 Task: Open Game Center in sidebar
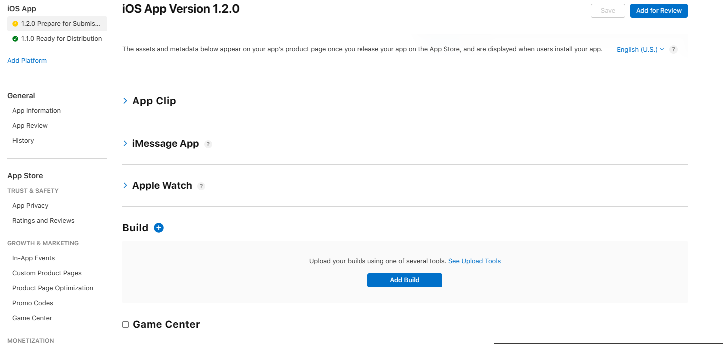click(x=32, y=318)
